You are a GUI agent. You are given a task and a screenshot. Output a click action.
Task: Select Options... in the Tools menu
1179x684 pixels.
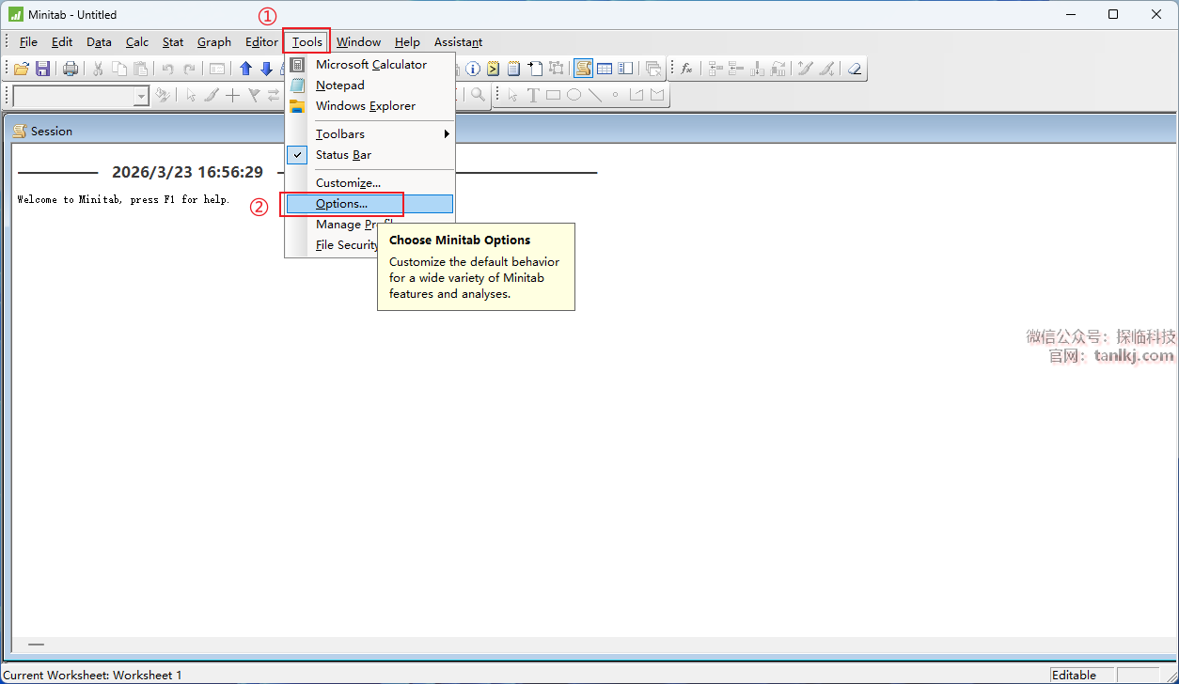pos(342,204)
